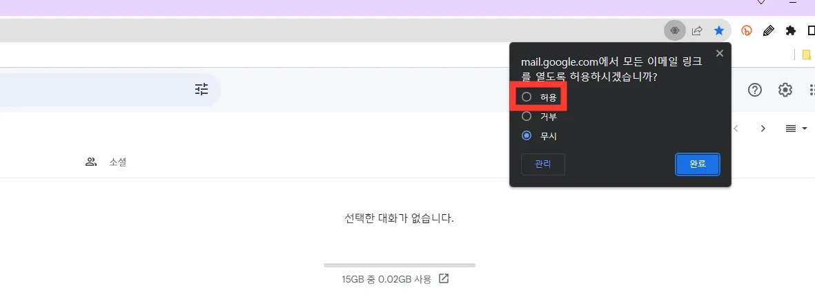This screenshot has width=815, height=295.
Task: Confirm with the 완료 button
Action: [x=698, y=164]
